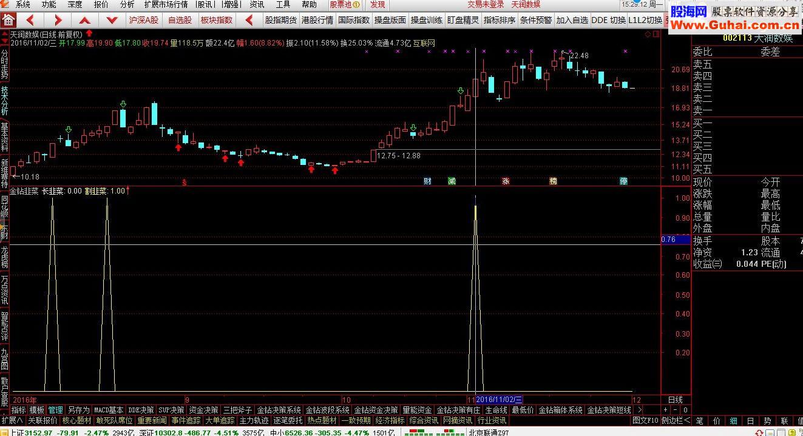This screenshot has height=436, width=803.
Task: Open the 报价 menu
Action: click(x=101, y=4)
